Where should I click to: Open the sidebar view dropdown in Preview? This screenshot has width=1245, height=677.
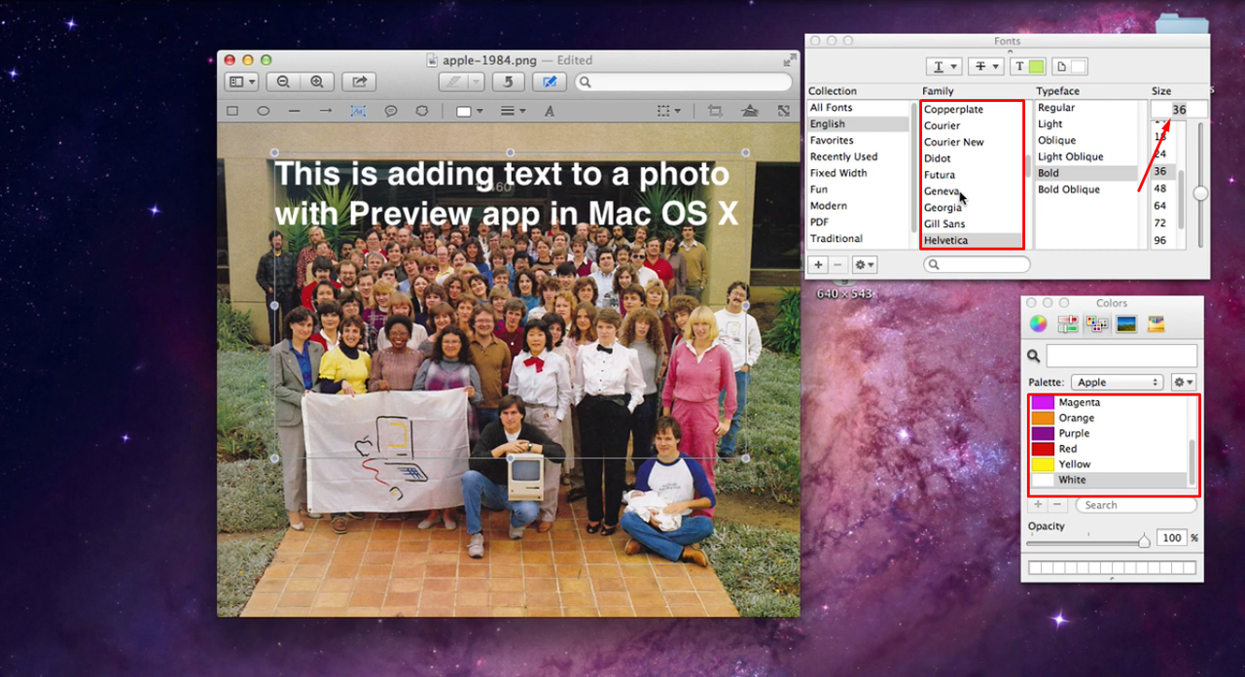click(241, 83)
